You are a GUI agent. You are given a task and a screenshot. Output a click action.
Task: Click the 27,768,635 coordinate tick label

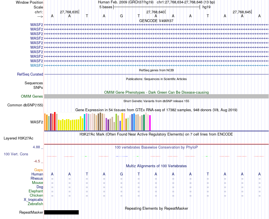tap(69, 12)
